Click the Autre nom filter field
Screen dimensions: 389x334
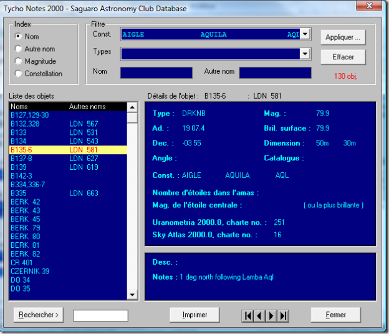coord(275,72)
